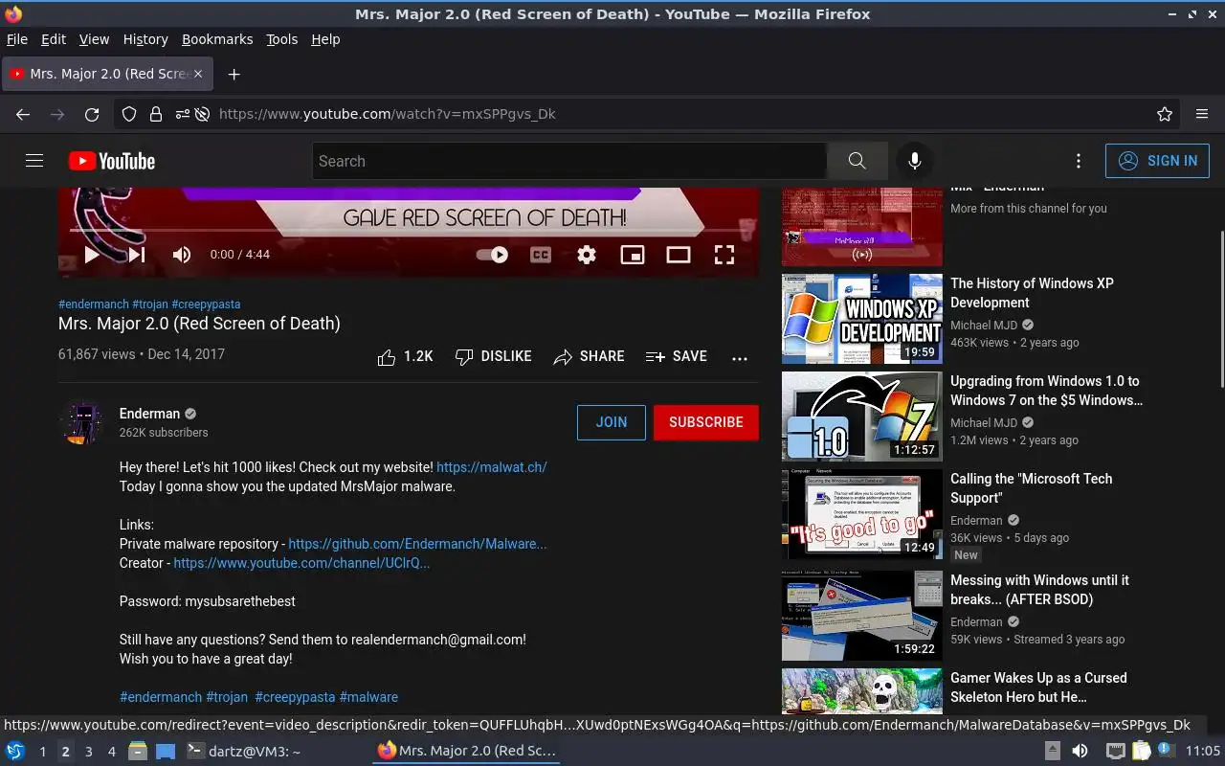Switch to workspace 3 in taskbar

88,752
